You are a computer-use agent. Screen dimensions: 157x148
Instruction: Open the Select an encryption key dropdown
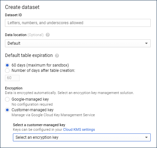pos(82,137)
